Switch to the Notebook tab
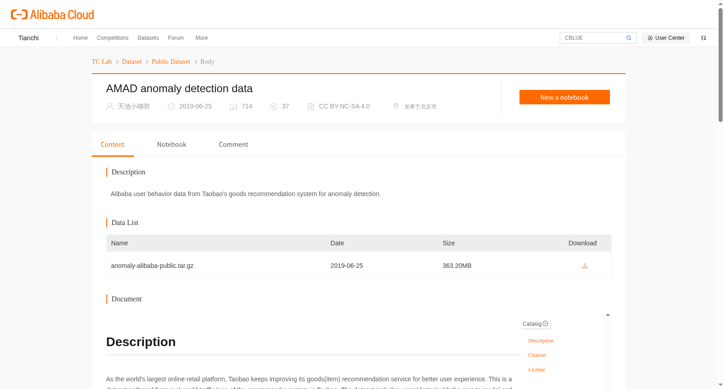This screenshot has height=389, width=724. pyautogui.click(x=171, y=145)
